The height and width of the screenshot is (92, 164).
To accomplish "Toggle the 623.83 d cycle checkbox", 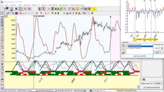I will (x=127, y=45).
